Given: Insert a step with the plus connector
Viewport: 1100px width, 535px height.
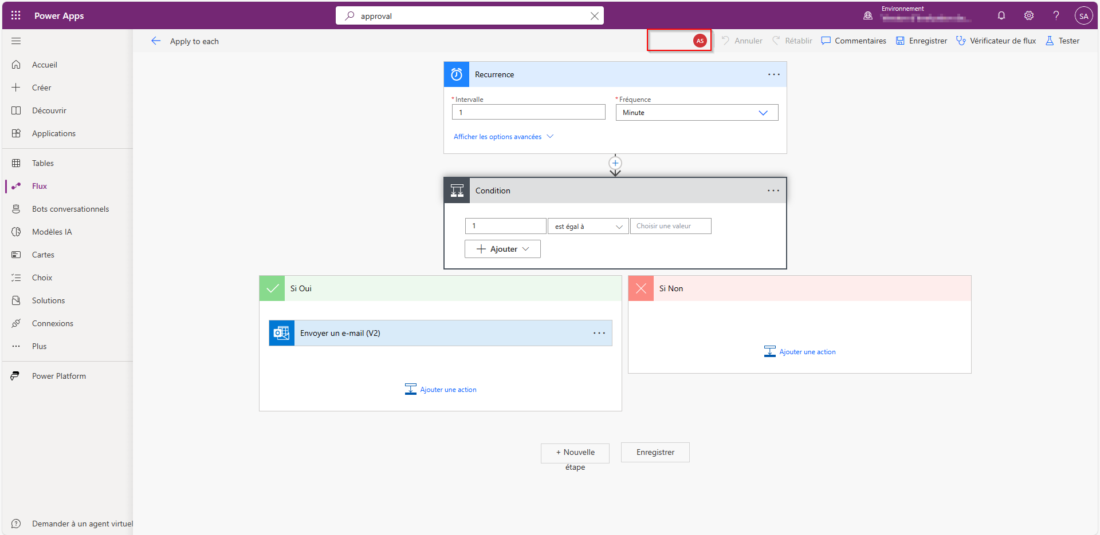Looking at the screenshot, I should tap(615, 163).
